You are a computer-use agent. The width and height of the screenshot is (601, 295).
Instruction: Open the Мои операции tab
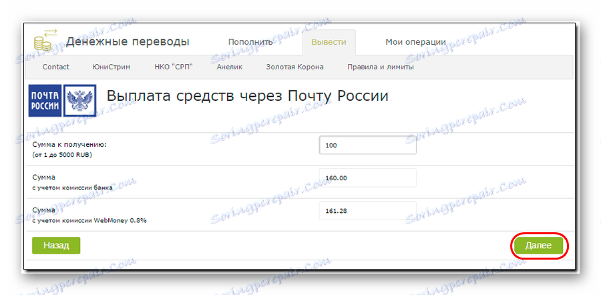point(415,42)
